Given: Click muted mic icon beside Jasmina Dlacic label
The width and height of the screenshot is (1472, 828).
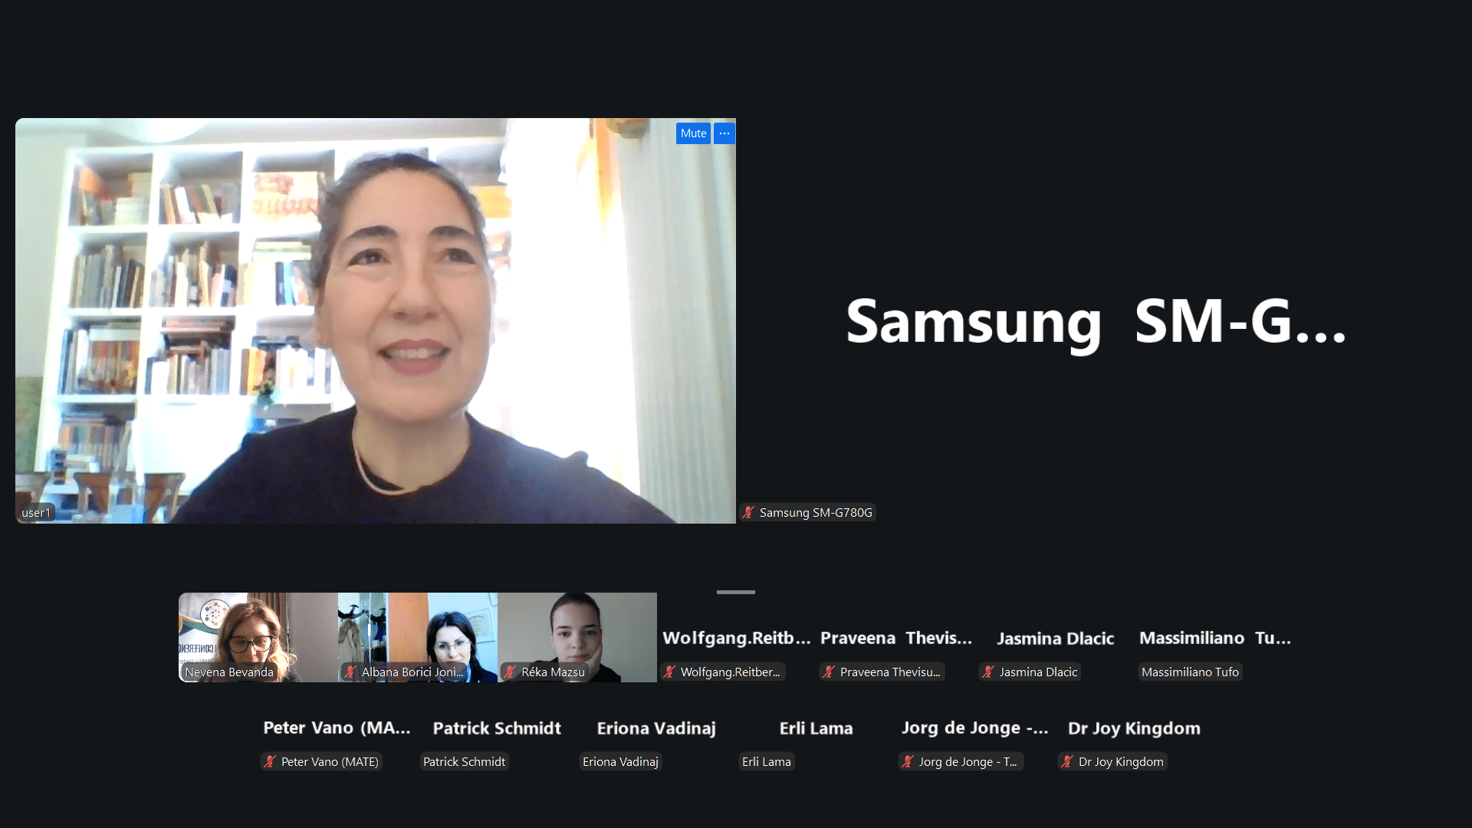Looking at the screenshot, I should 989,672.
